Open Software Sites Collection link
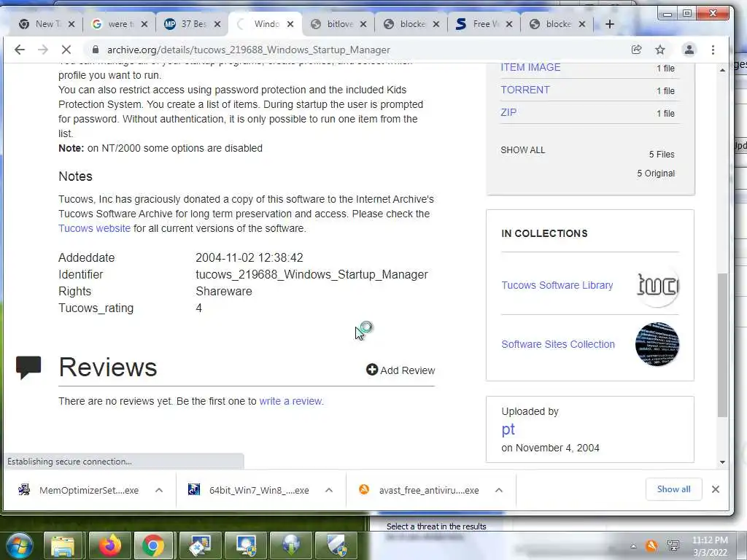 558,344
